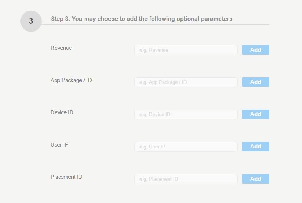
Task: Click into the User IP text field
Action: coord(186,147)
